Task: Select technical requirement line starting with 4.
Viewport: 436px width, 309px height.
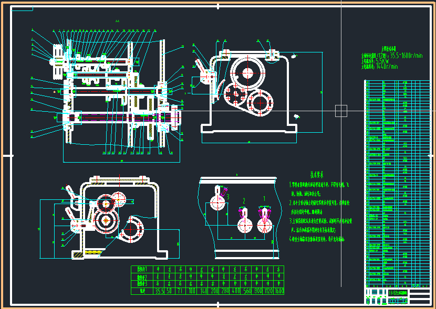Action: tap(317, 239)
